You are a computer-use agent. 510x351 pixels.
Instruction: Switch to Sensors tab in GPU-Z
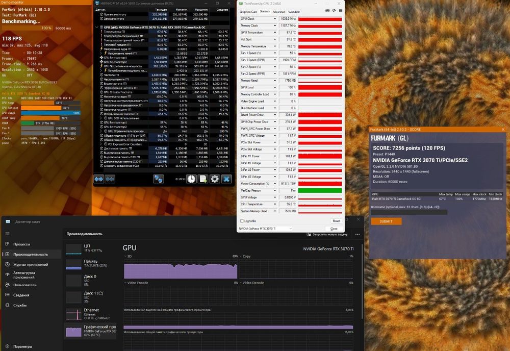[x=265, y=11]
